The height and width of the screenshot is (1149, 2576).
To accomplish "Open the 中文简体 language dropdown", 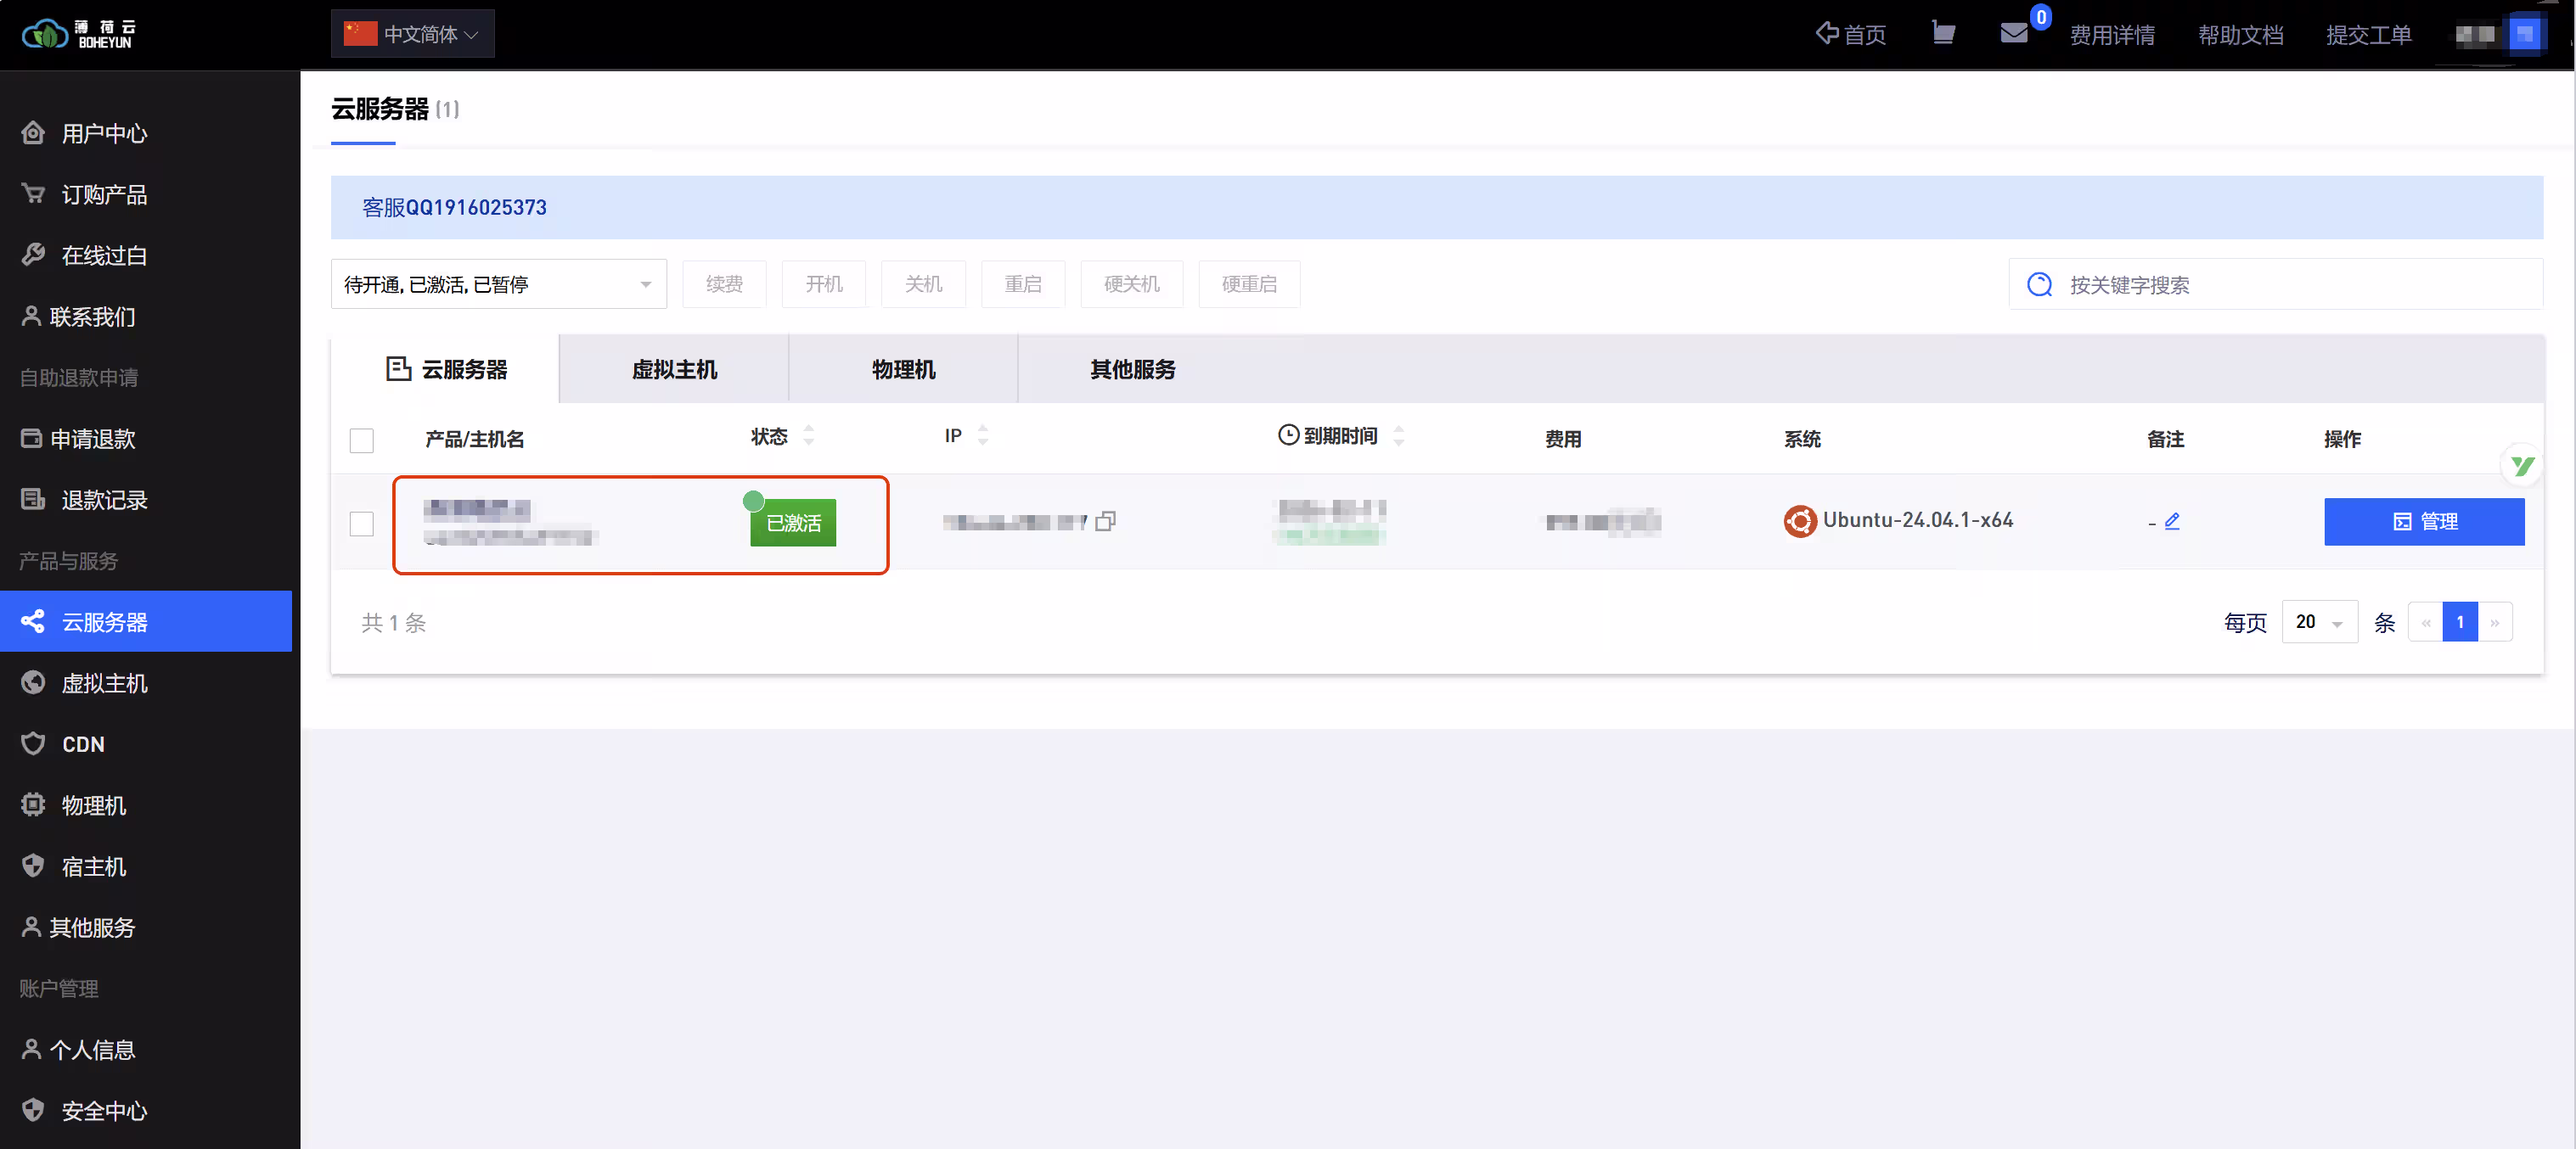I will tap(412, 34).
